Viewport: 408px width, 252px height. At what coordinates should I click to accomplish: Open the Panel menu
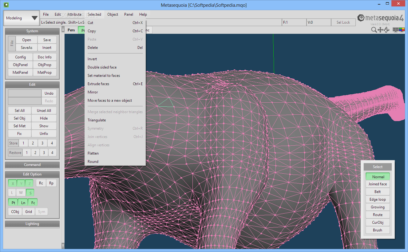[129, 14]
